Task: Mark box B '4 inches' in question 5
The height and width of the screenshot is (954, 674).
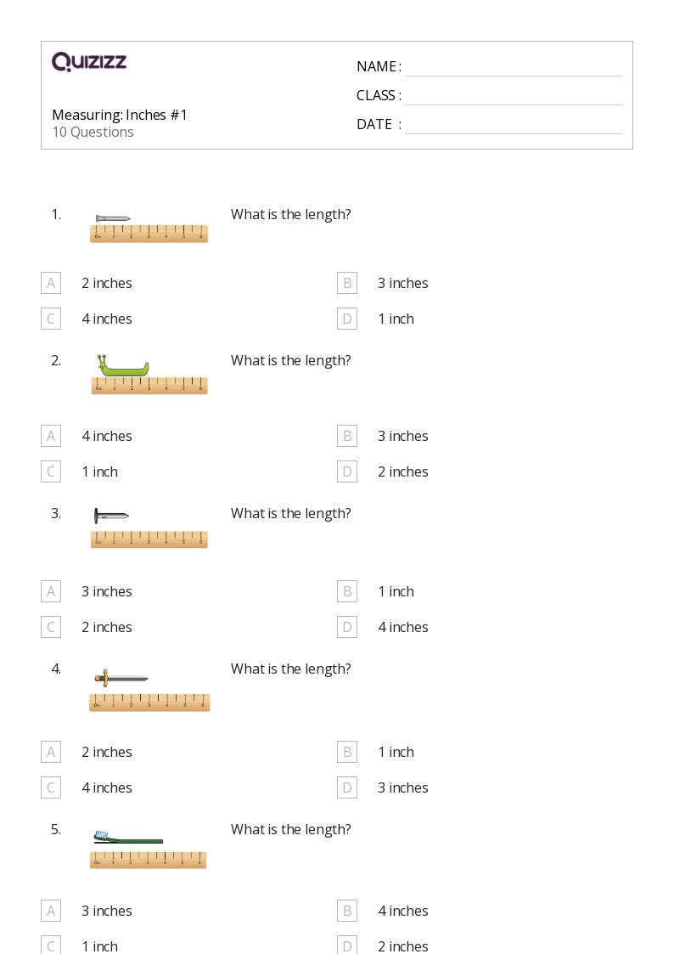Action: click(x=347, y=911)
